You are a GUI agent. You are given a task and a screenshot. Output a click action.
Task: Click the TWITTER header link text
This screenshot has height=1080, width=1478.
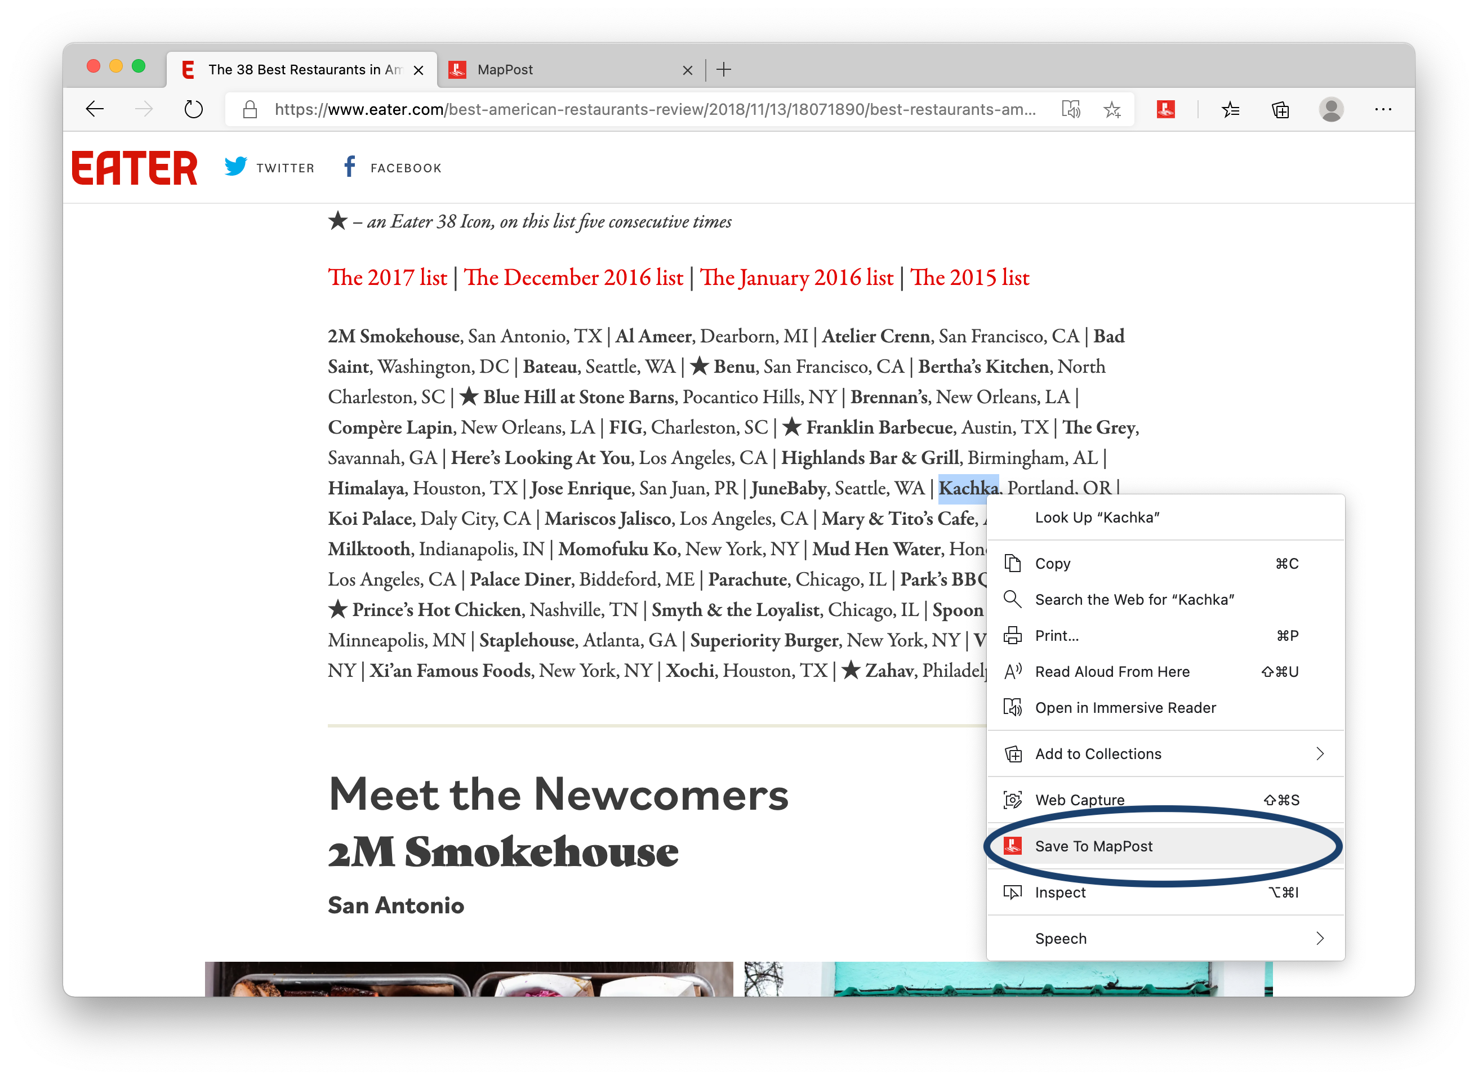(x=285, y=168)
